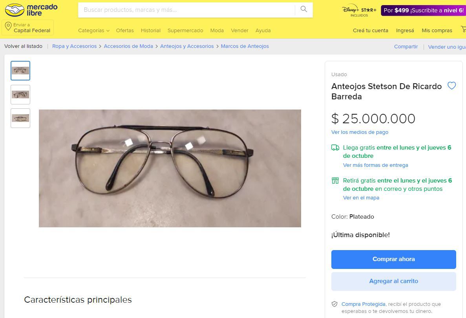Click the green delivery truck icon
The image size is (466, 318).
(x=335, y=147)
